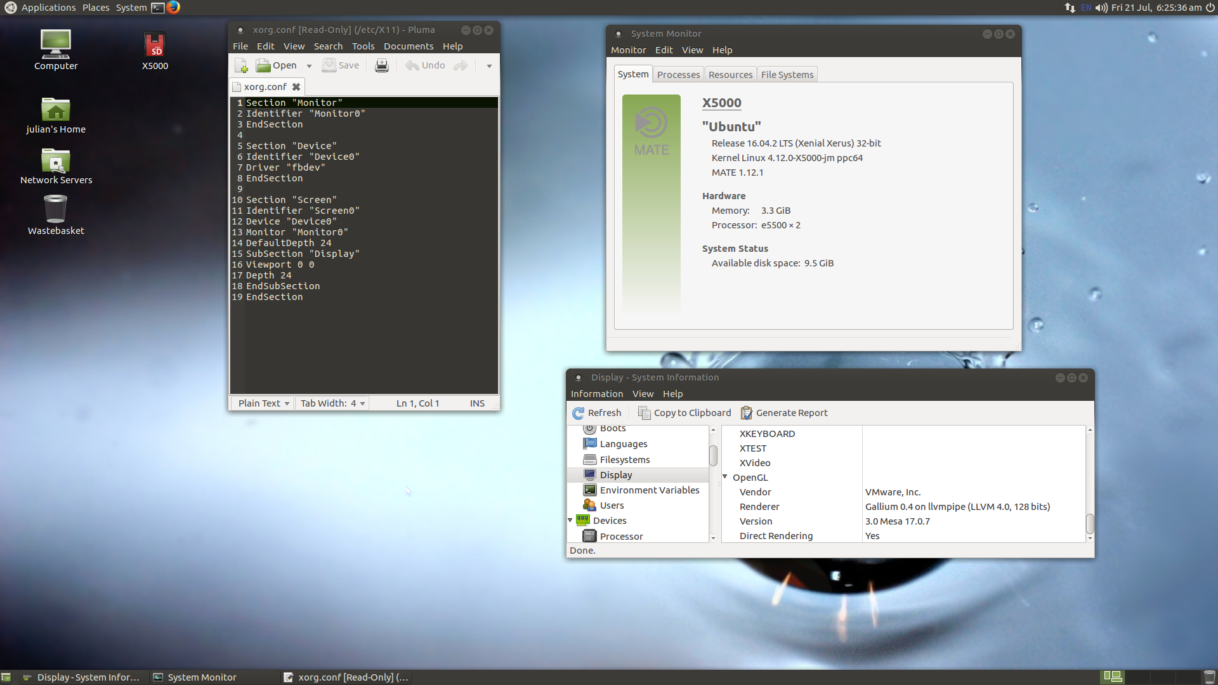Click the Generate Report icon
The width and height of the screenshot is (1218, 685).
coord(747,413)
